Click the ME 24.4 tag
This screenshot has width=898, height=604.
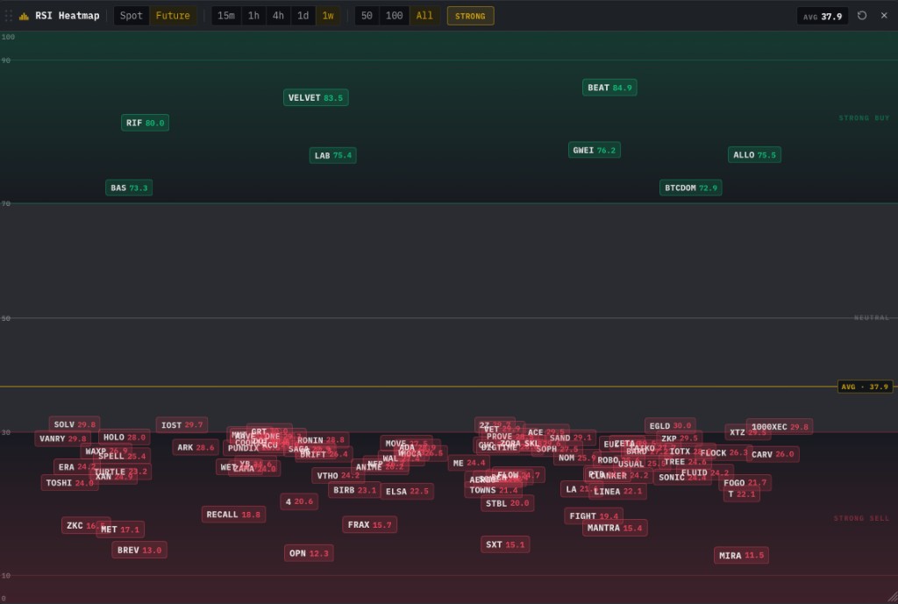468,463
